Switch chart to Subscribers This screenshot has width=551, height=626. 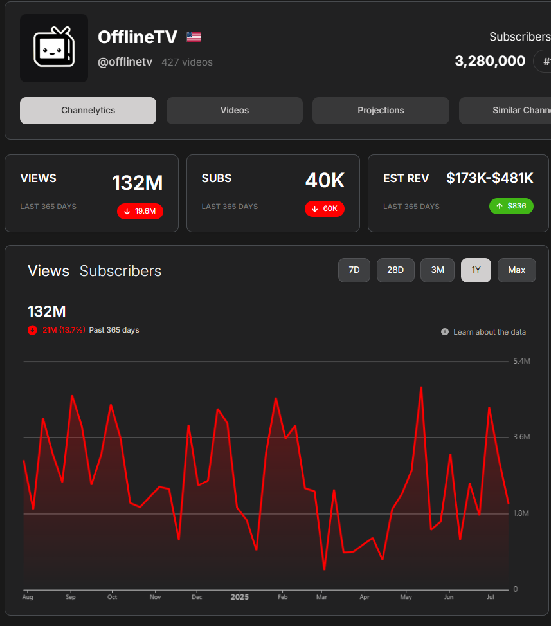pos(120,271)
